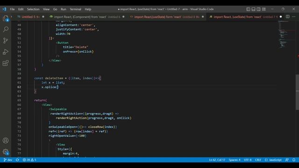Click 'return(' on line 65
299x168 pixels.
tap(41, 100)
